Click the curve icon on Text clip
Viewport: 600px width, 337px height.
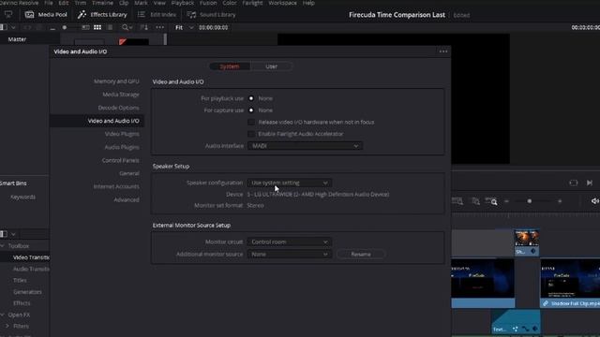[x=525, y=329]
